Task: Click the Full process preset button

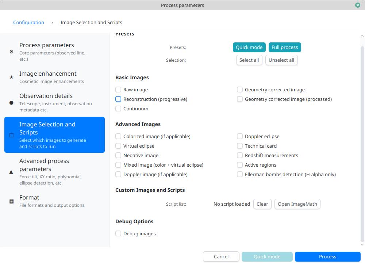Action: (285, 47)
